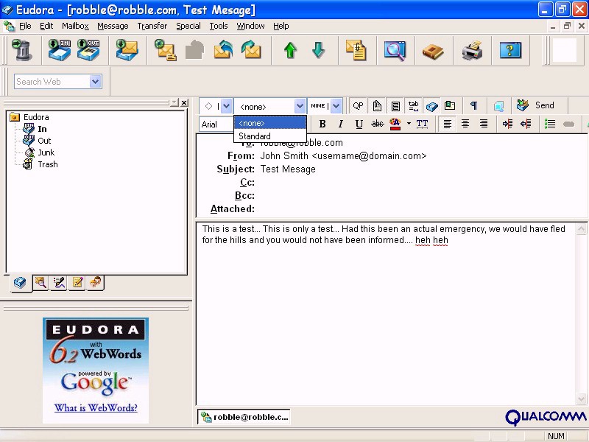Screen dimensions: 589x442
Task: Open the Arial font combo box
Action: coord(216,124)
